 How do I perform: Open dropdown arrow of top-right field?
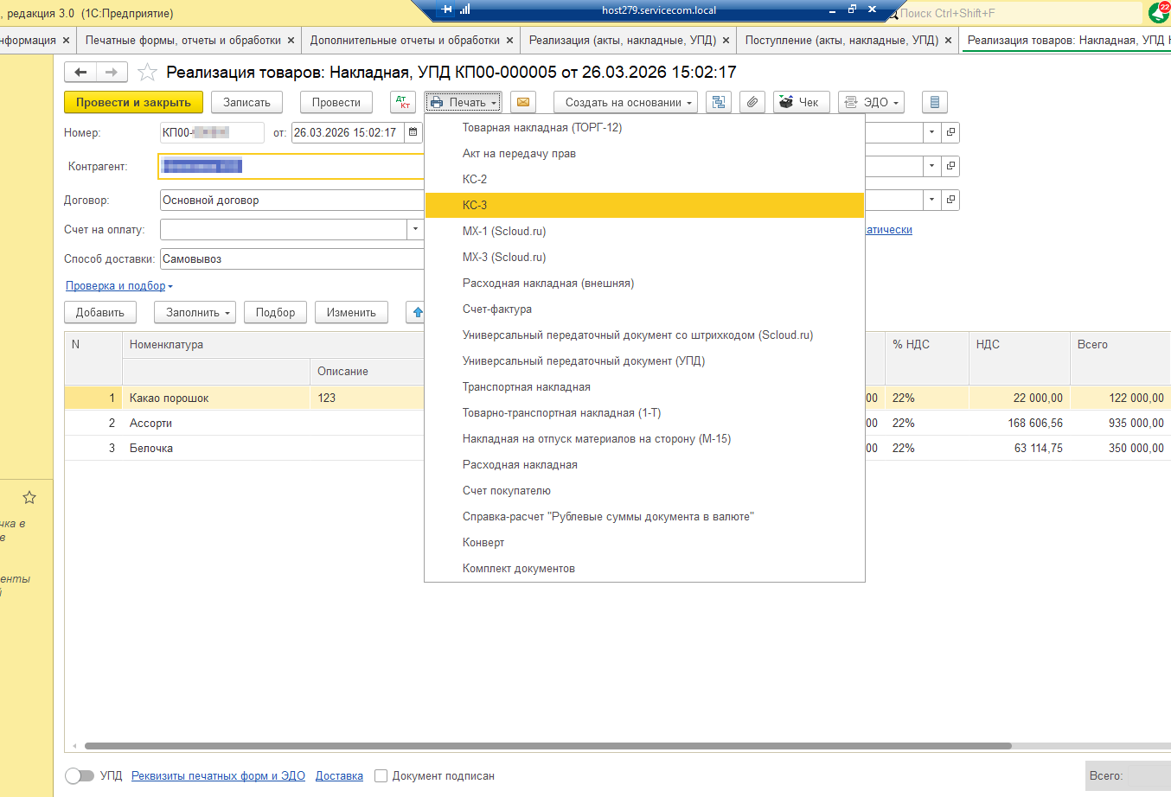[x=931, y=132]
